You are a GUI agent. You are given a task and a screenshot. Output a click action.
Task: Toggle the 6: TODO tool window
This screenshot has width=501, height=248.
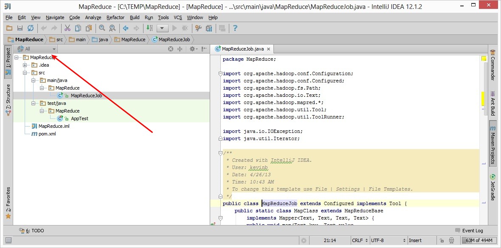click(x=32, y=231)
